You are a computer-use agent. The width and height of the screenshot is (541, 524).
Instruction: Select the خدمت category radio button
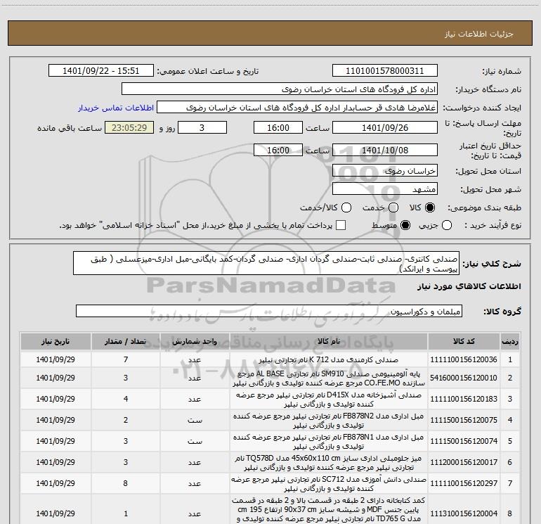click(x=393, y=207)
